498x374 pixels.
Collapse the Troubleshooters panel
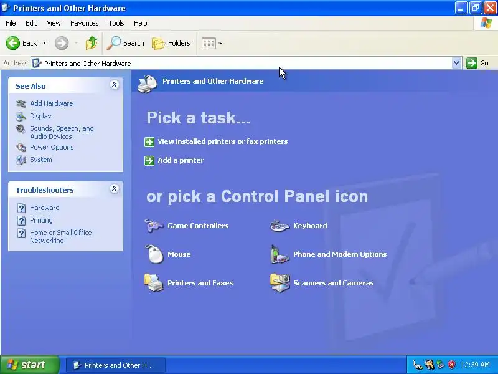pyautogui.click(x=115, y=189)
